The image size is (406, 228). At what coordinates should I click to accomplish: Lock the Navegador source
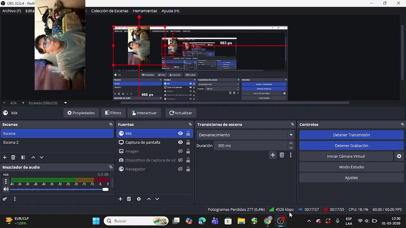point(188,169)
